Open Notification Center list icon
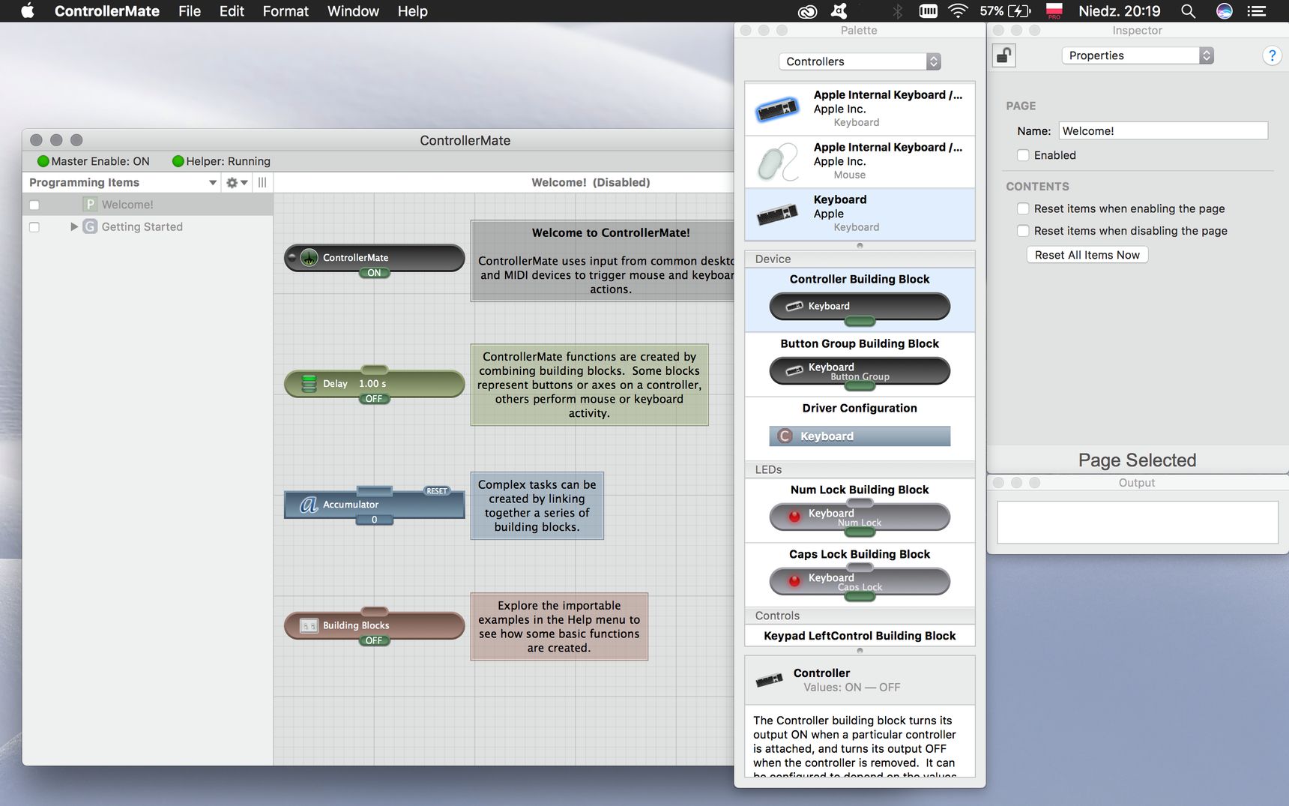This screenshot has height=806, width=1289. click(1257, 11)
